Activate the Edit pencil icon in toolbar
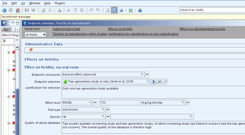245x135 pixels. click(43, 10)
